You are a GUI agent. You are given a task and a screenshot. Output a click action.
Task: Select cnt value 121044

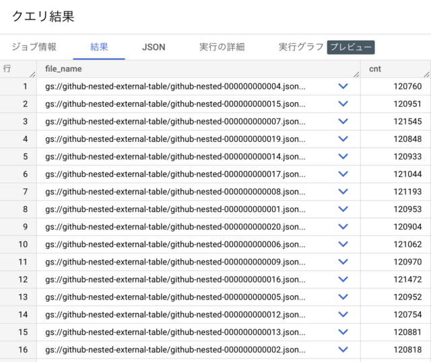coord(407,174)
